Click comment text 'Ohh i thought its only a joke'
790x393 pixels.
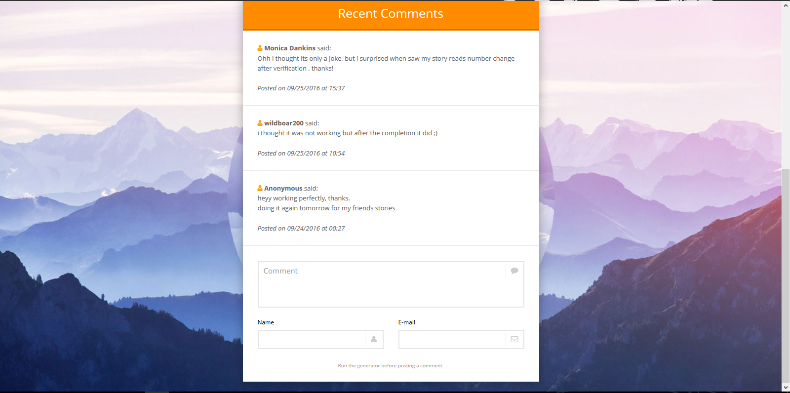tap(300, 58)
